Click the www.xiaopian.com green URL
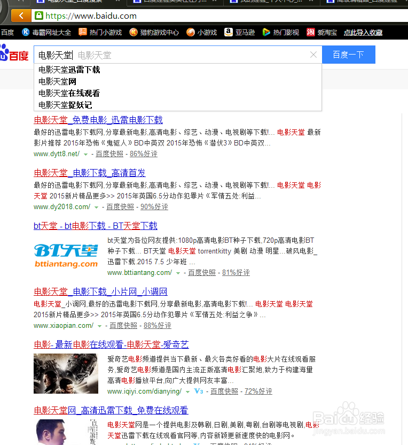 [x=64, y=326]
